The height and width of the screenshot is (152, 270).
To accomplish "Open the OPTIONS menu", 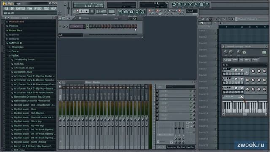I will (x=38, y=8).
